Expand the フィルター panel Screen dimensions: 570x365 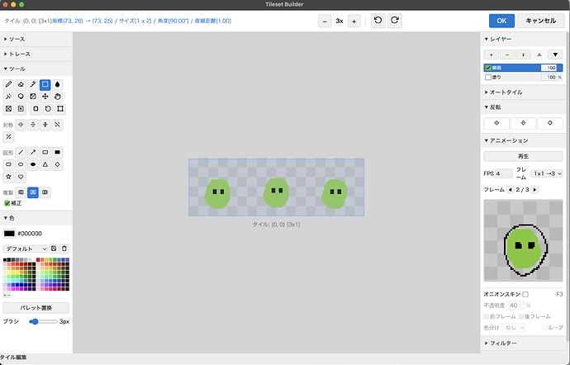click(524, 344)
